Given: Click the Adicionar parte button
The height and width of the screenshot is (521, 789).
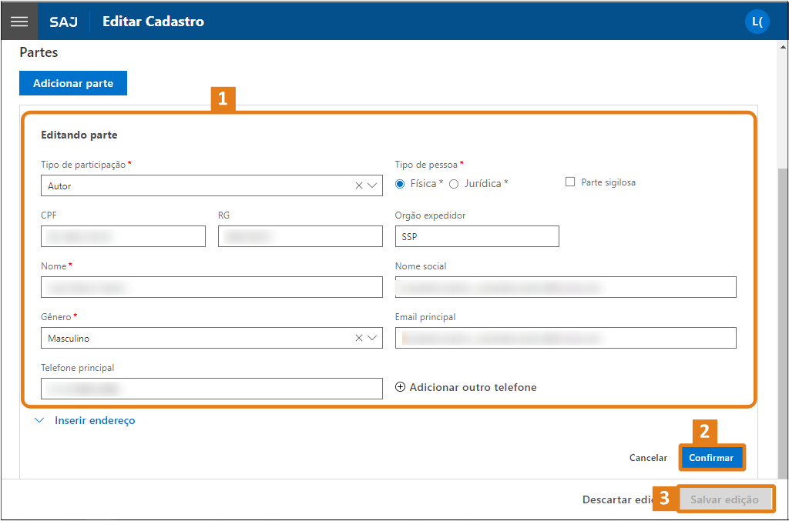Looking at the screenshot, I should tap(73, 83).
